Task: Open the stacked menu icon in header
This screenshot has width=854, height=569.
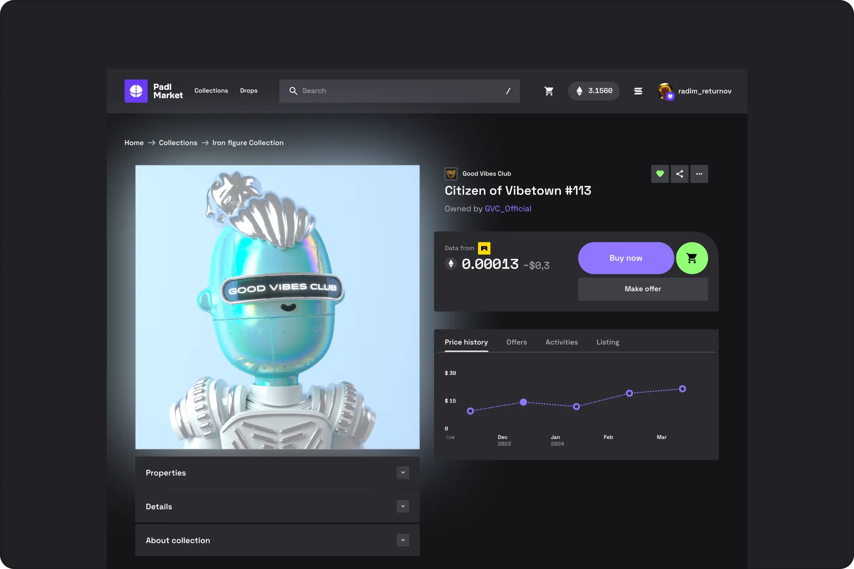Action: [638, 91]
